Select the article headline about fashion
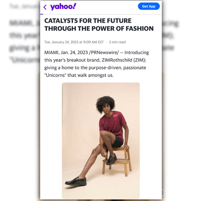202x201 pixels. [x=99, y=25]
